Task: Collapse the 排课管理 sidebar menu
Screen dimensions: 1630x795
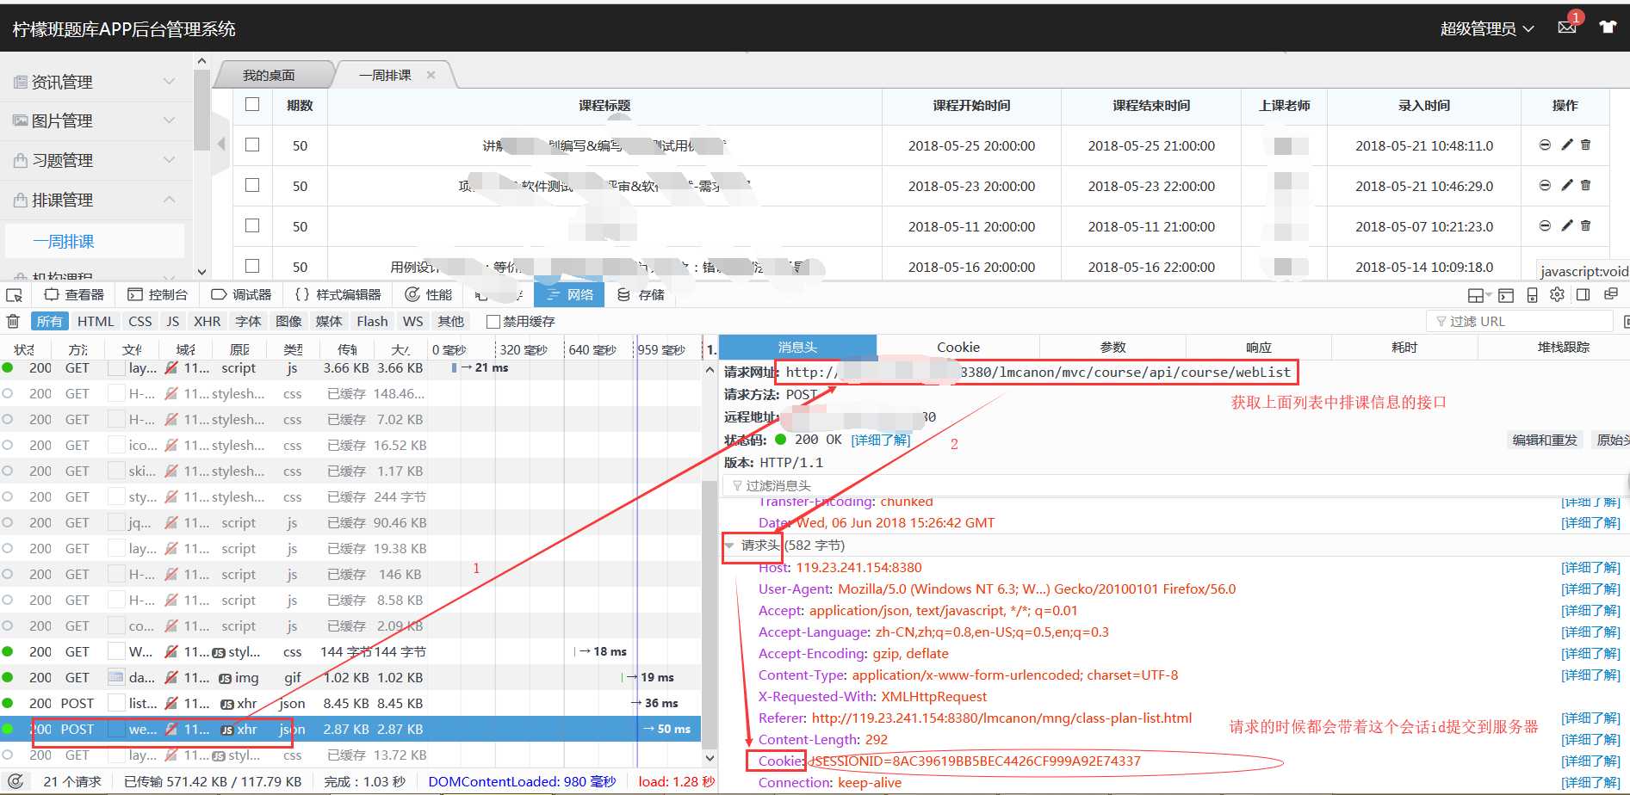Action: coord(96,200)
